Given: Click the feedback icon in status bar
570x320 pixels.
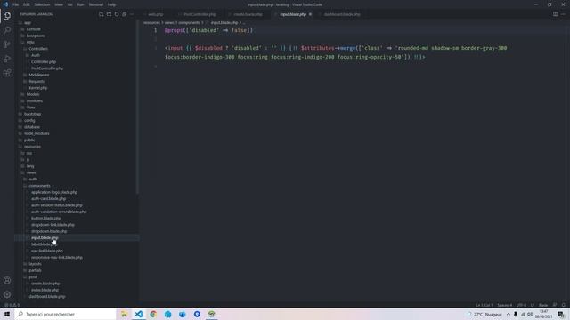Looking at the screenshot, I should click(x=555, y=305).
